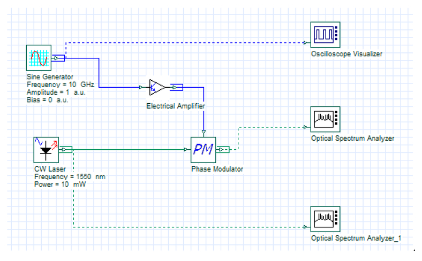The image size is (422, 261).
Task: Click the Electrical Amplifier output port
Action: pyautogui.click(x=175, y=87)
